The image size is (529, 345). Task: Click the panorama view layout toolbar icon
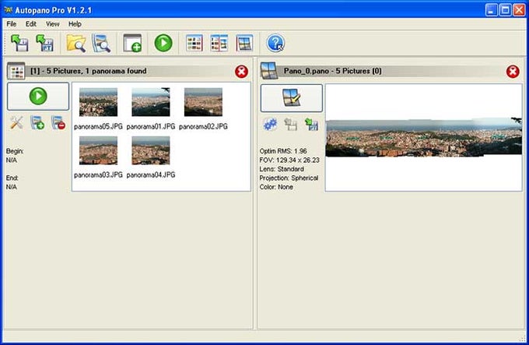click(244, 43)
